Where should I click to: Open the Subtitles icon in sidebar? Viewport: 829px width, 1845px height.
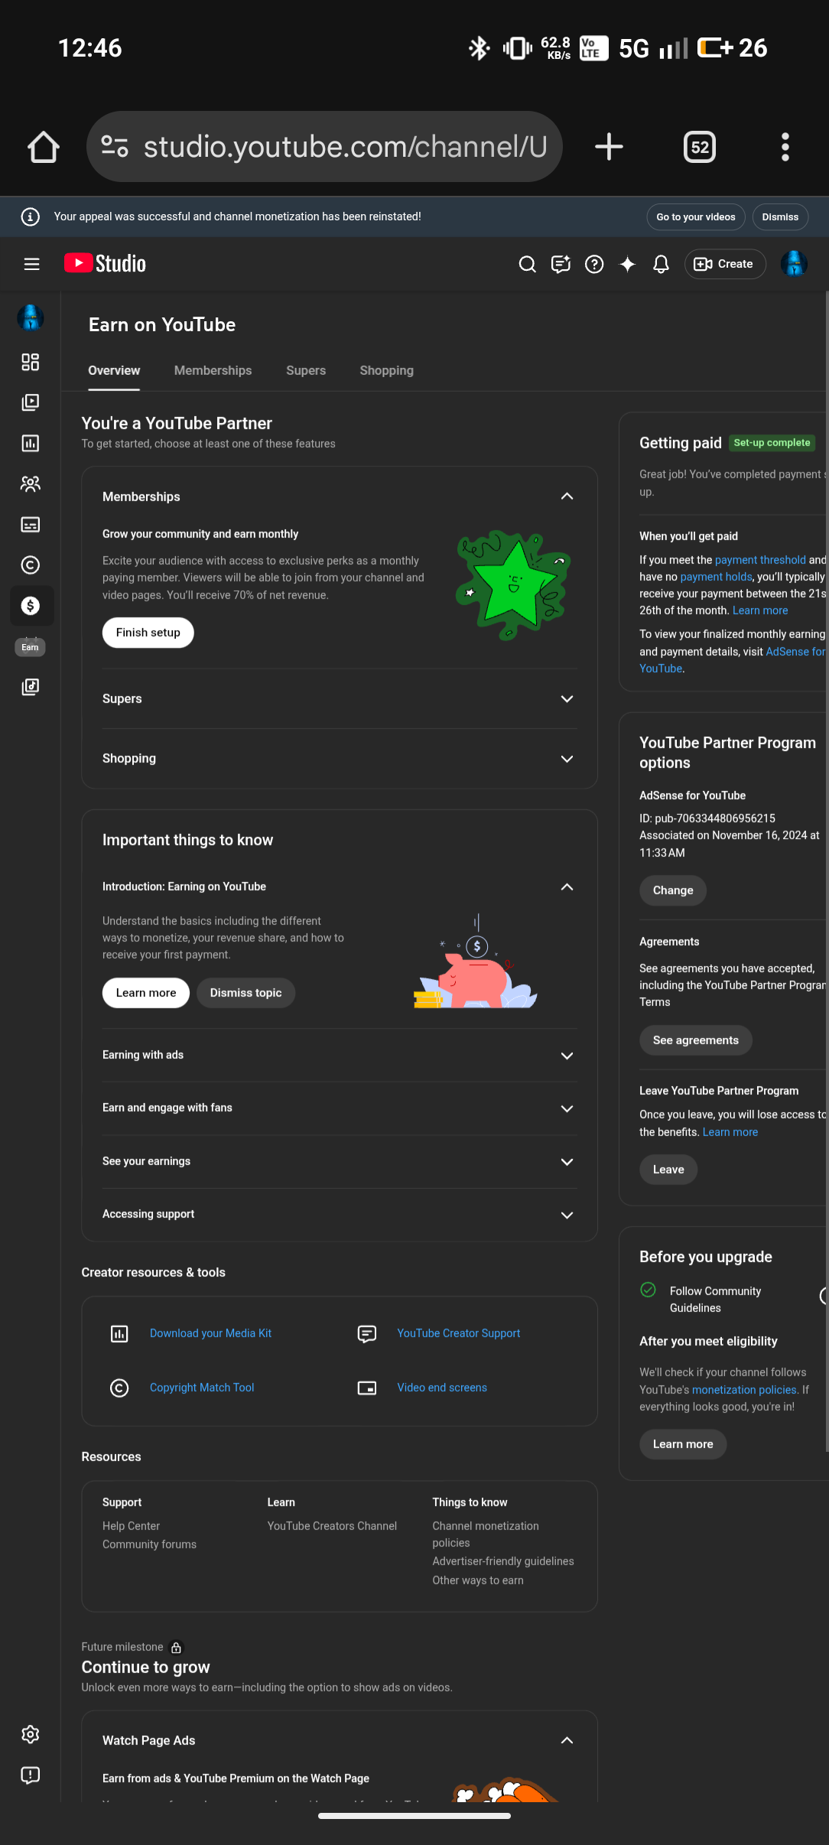point(31,525)
